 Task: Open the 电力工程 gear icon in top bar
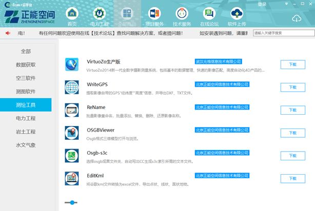point(100,13)
